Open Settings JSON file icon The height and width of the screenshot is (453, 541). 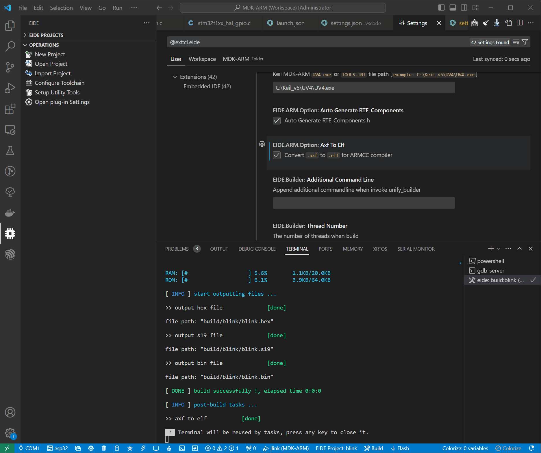coord(508,23)
